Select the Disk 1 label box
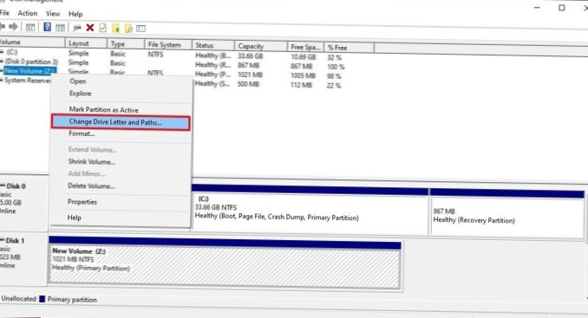588x318 pixels. click(23, 258)
